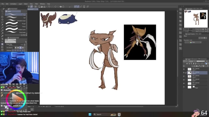Click the Fill bucket icon in command bar
Image resolution: width=209 pixels, height=117 pixels.
point(61,7)
